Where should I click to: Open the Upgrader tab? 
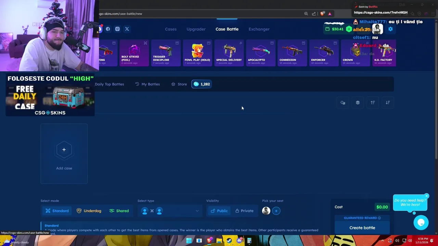196,29
